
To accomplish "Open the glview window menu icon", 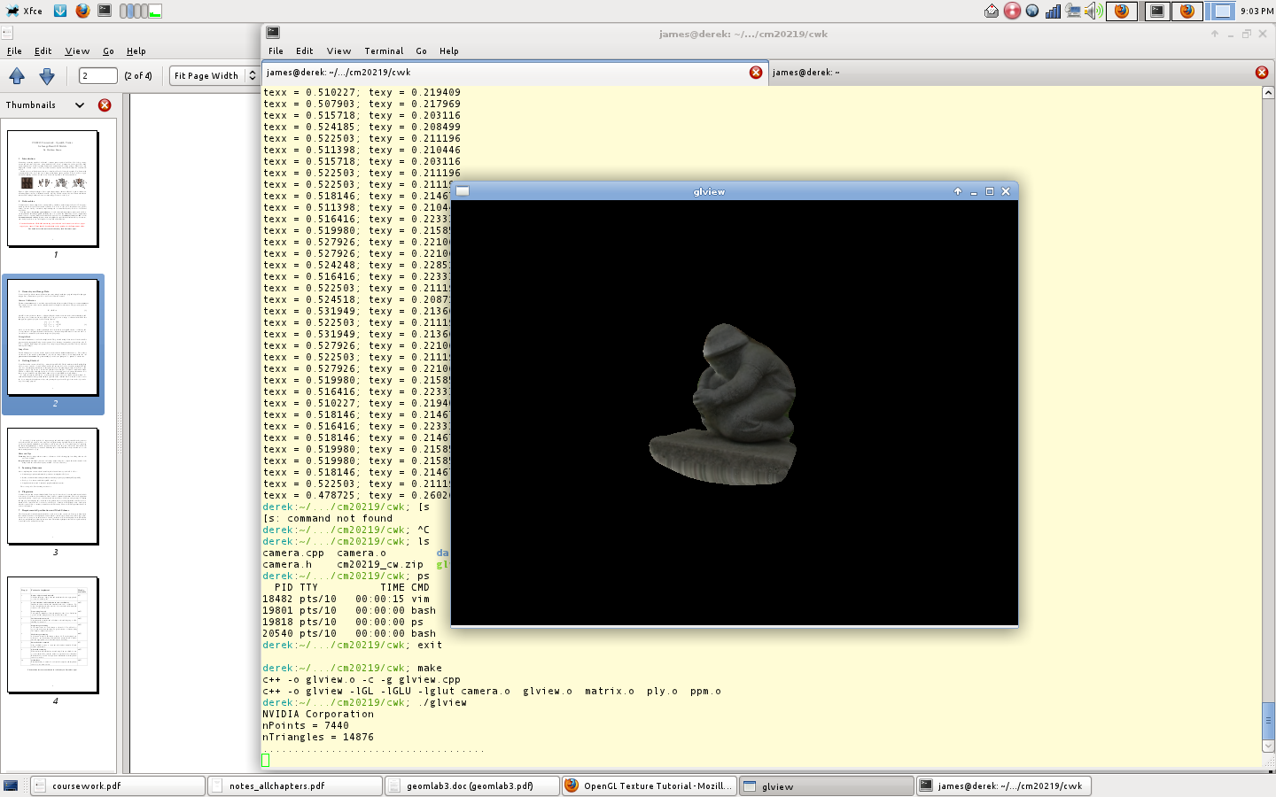I will pos(463,191).
